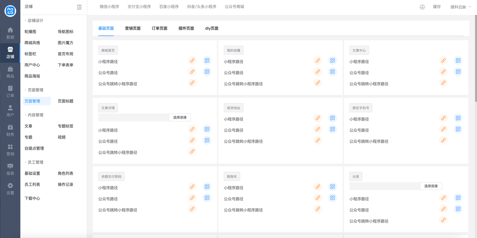This screenshot has width=477, height=238.
Task: Click 选择连接 button in 分类 card
Action: pyautogui.click(x=431, y=186)
